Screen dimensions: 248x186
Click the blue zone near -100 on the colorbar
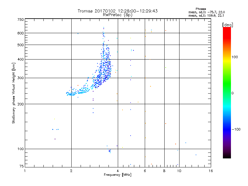227,129
